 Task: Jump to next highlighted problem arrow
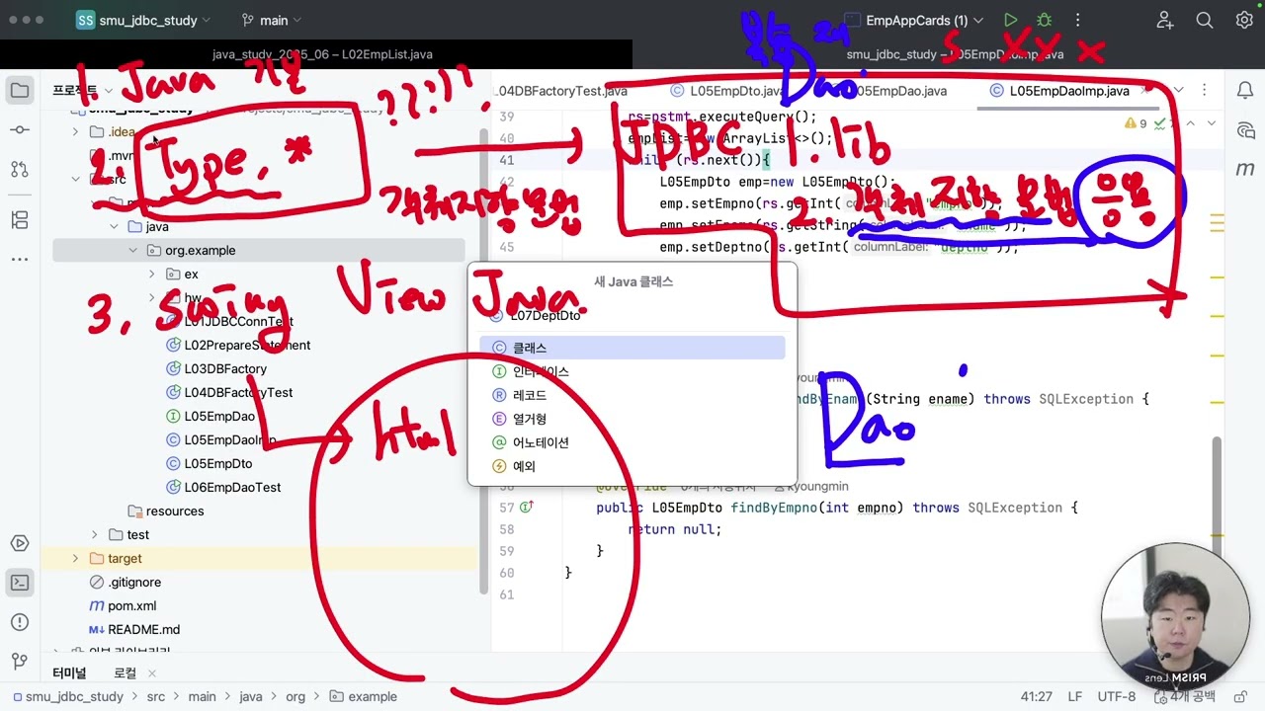tap(1213, 123)
